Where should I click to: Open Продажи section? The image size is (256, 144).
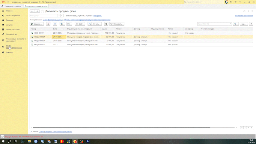10,20
